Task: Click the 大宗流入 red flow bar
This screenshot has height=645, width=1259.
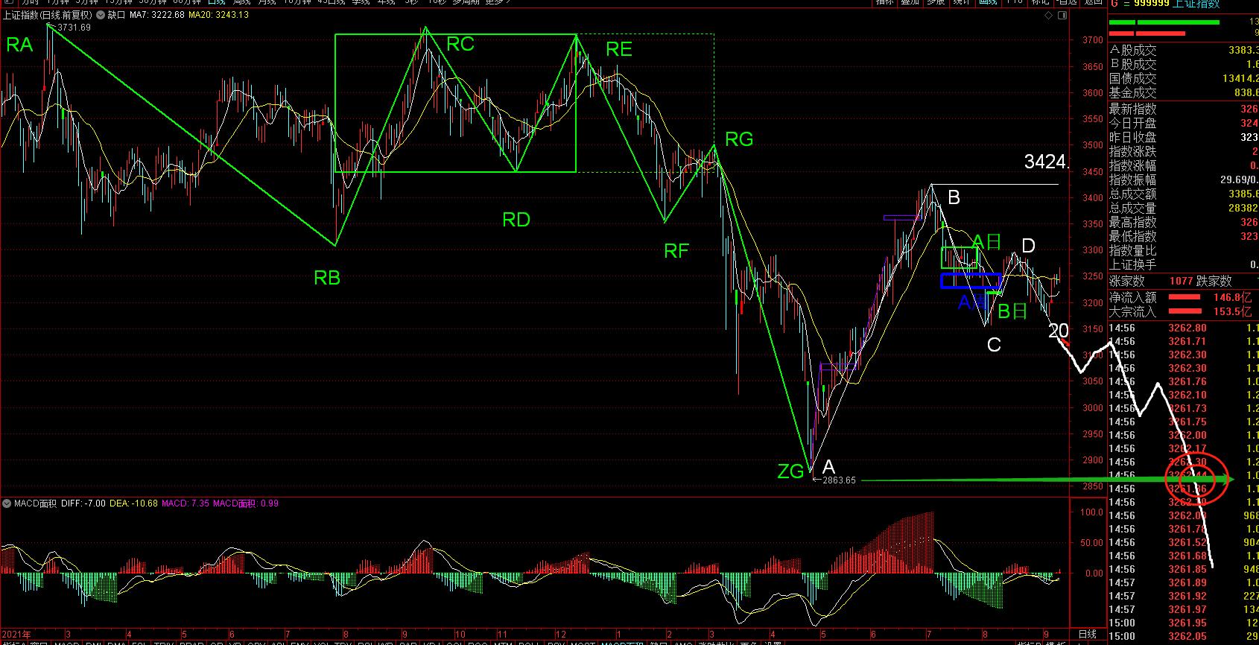Action: 1185,312
